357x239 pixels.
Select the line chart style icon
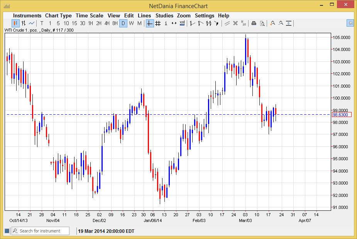pos(31,23)
